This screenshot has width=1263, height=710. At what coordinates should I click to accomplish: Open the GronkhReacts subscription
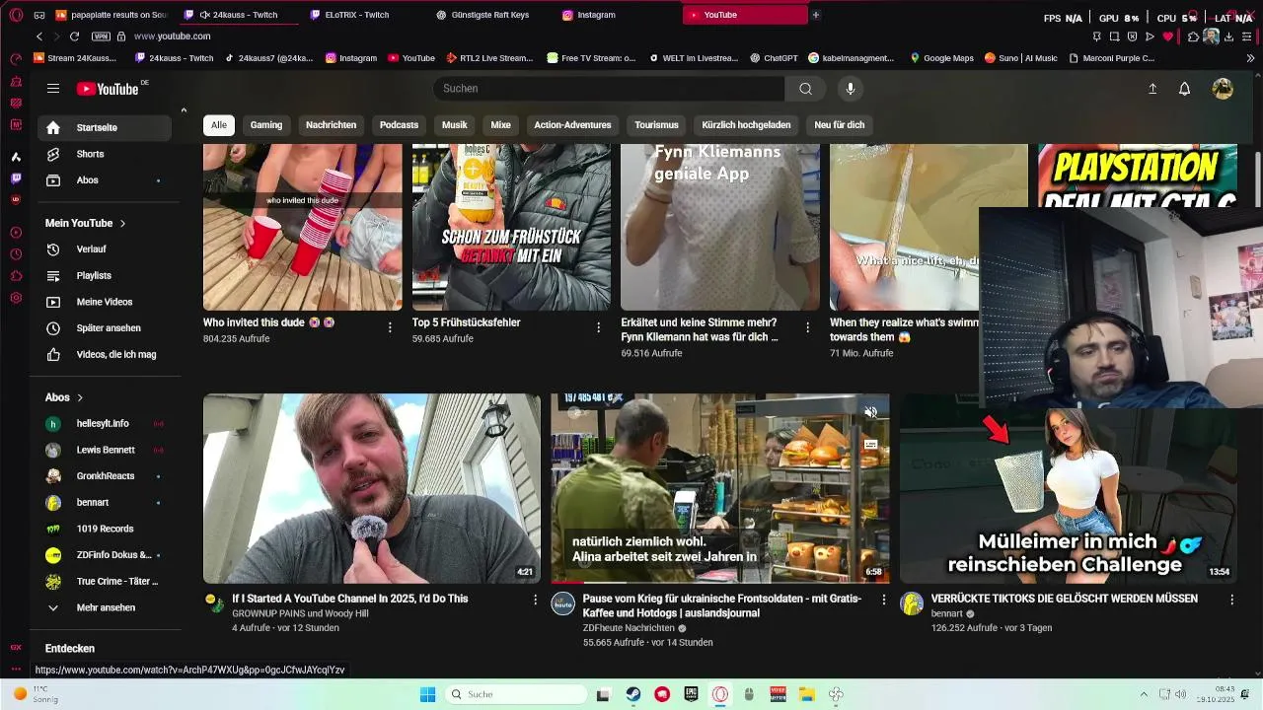(x=106, y=476)
